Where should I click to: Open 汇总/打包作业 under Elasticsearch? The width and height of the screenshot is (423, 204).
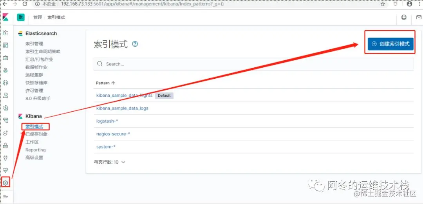pyautogui.click(x=39, y=60)
